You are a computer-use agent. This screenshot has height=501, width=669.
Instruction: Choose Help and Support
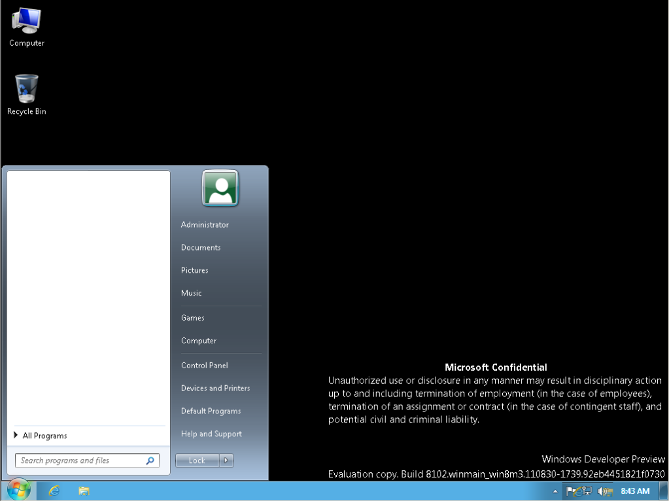pos(211,434)
